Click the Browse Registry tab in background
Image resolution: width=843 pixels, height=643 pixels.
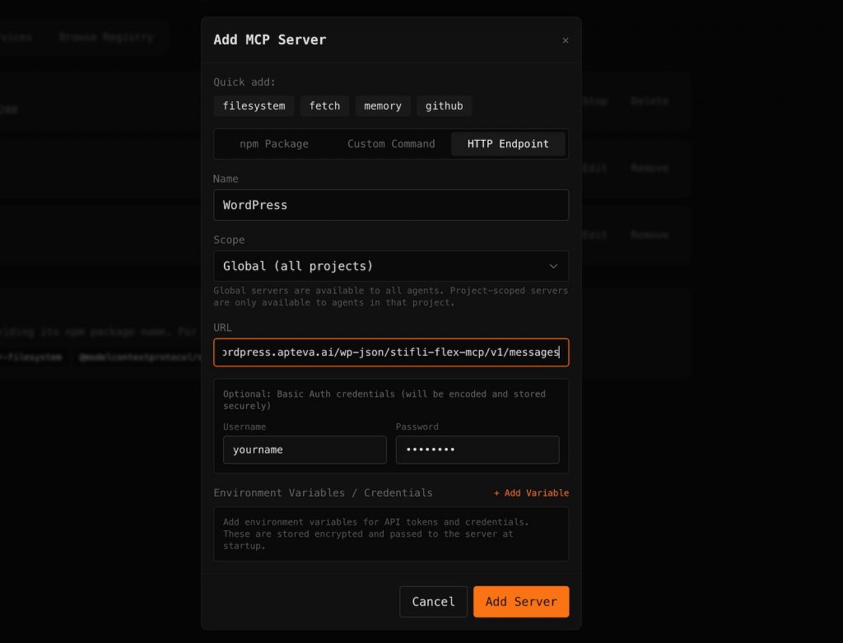[x=106, y=37]
